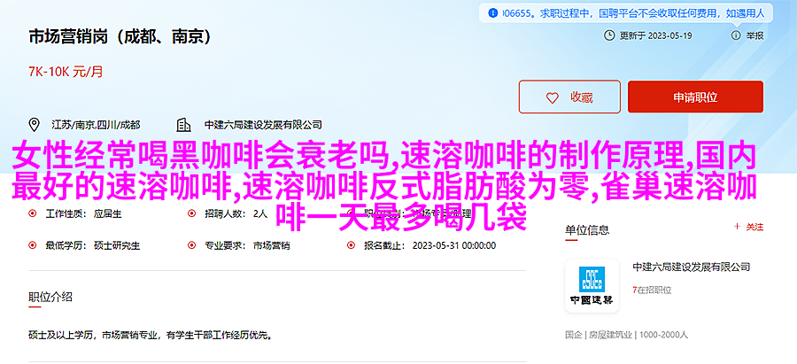Click the red bullet beside 最低学历
This screenshot has width=797, height=364.
tap(33, 245)
